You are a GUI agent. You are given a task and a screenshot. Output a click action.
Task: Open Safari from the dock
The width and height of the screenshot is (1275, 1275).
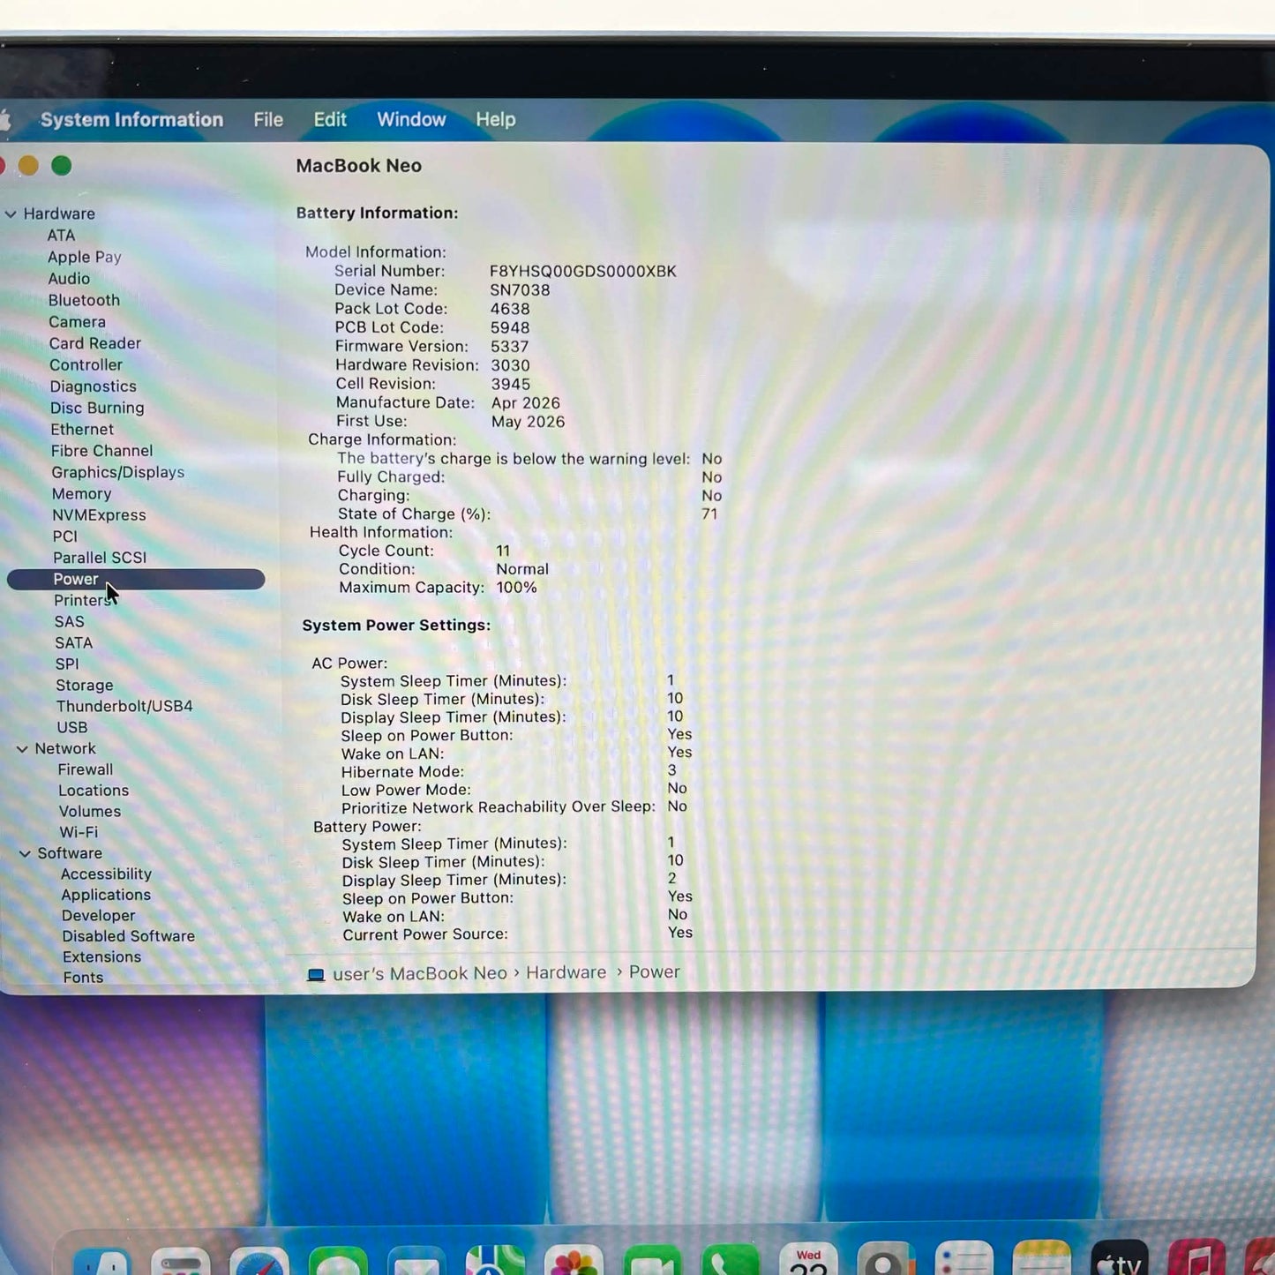pyautogui.click(x=259, y=1262)
